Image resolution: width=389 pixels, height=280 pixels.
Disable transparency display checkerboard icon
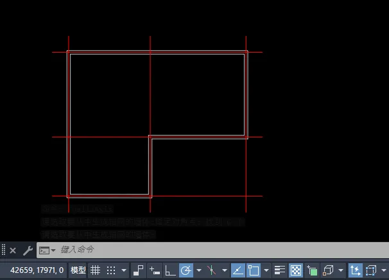tap(296, 270)
